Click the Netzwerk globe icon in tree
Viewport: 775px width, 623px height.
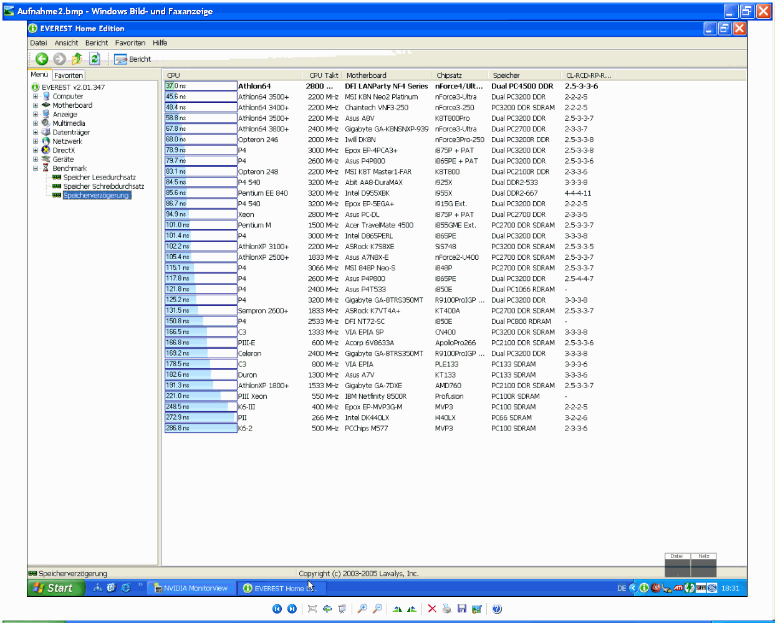tap(46, 141)
